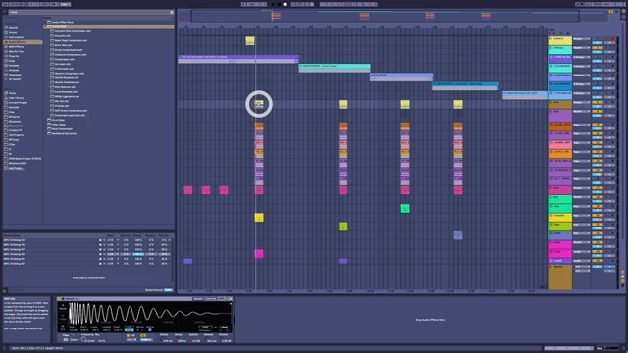Viewport: 628px width, 353px height.
Task: Click the Simpler filter Frequency knob
Action: coord(84,339)
